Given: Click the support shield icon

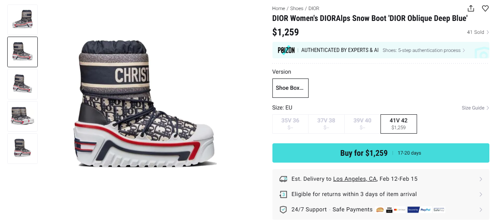Looking at the screenshot, I should pos(283,210).
